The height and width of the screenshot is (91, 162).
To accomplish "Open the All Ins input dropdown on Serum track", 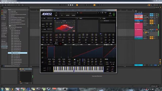I will [146, 30].
